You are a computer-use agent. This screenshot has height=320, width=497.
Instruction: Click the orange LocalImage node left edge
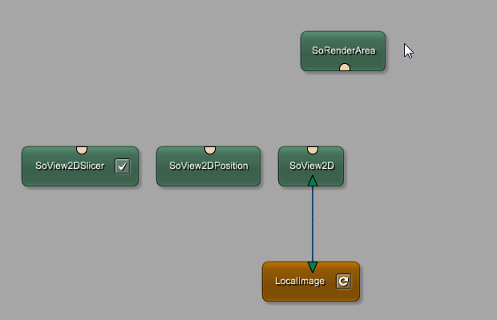tap(265, 282)
